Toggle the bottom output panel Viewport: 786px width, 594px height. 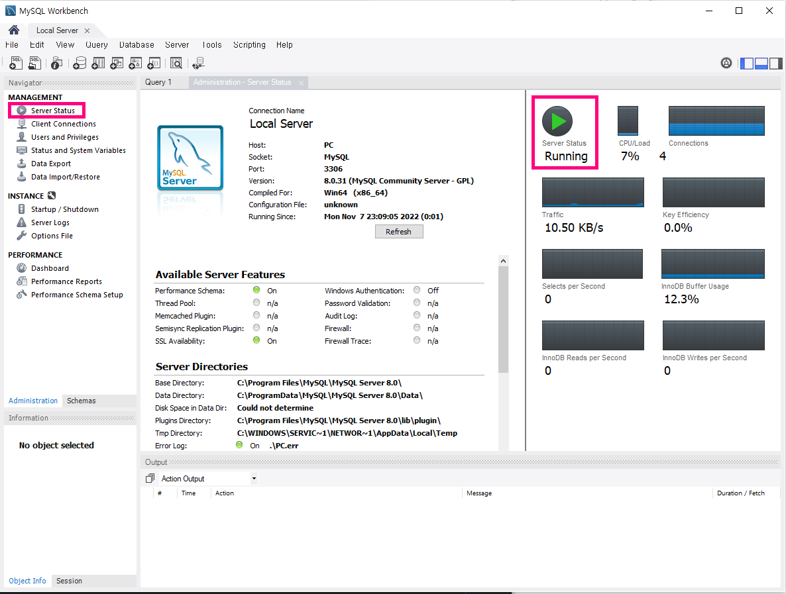[761, 63]
